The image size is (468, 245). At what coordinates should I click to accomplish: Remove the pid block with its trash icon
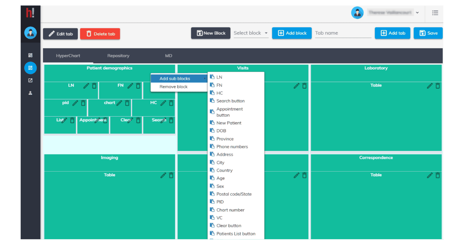(x=83, y=103)
